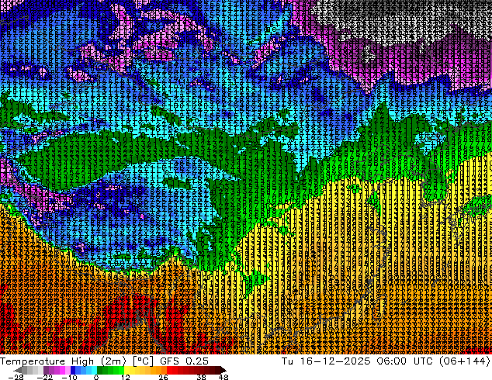492x380 pixels.
Task: Click the '12' legend label
Action: [x=126, y=377]
